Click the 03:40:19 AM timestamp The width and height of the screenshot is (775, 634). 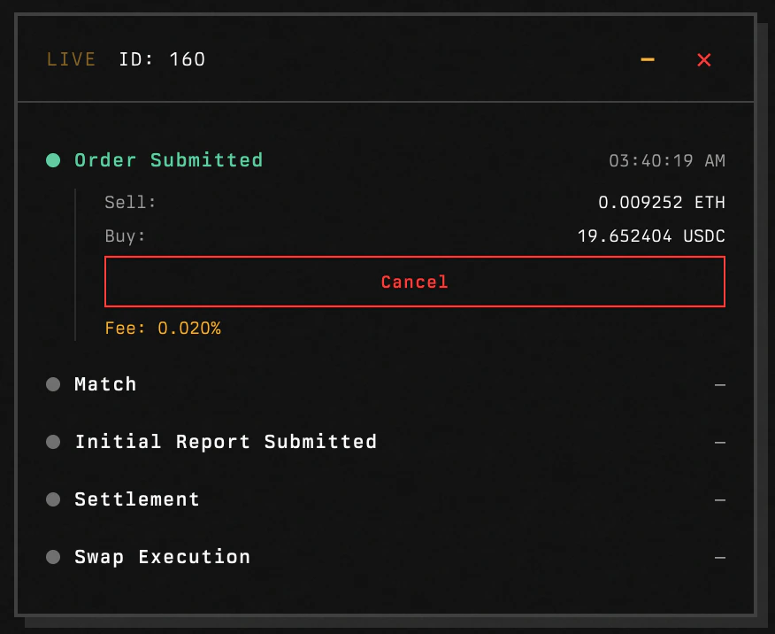pos(668,160)
